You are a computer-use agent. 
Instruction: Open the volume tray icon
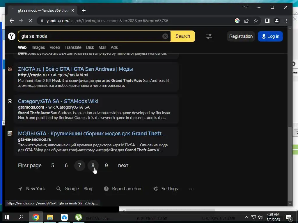[x=260, y=217]
